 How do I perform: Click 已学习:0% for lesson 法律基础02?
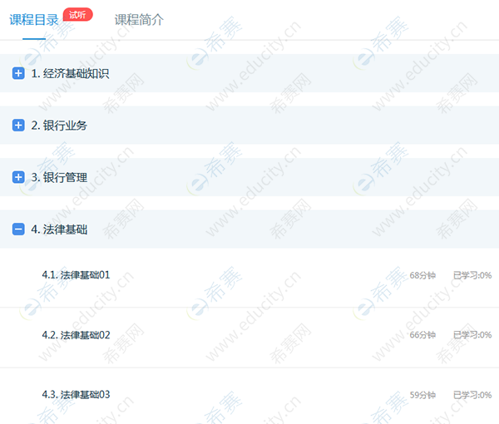[472, 335]
